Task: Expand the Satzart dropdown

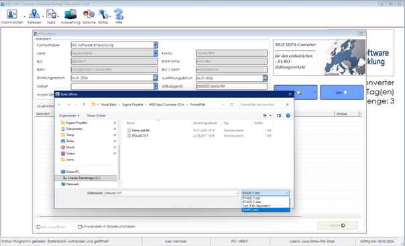Action: pos(156,86)
